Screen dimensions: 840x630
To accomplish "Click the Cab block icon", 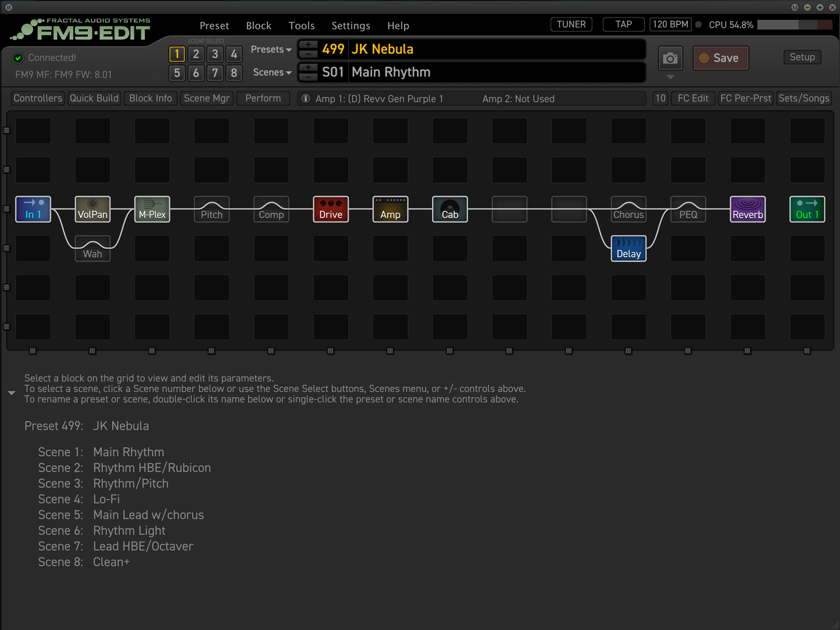I will point(450,209).
